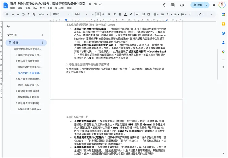Open Google Calendar side panel
Screen dimensions: 228x158
point(223,15)
